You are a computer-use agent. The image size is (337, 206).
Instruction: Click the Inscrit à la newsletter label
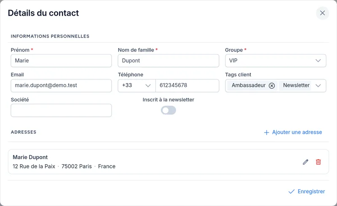168,100
